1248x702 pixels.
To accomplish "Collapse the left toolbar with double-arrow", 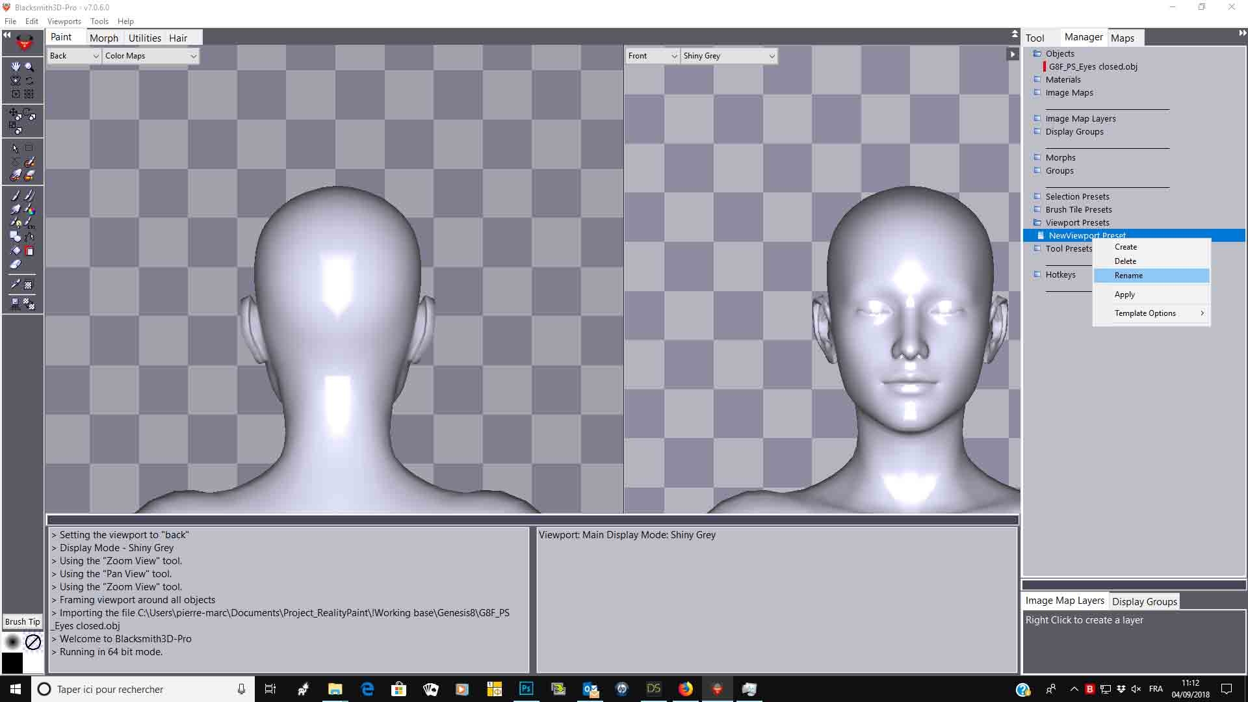I will point(6,35).
